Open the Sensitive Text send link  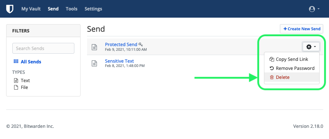pyautogui.click(x=120, y=61)
